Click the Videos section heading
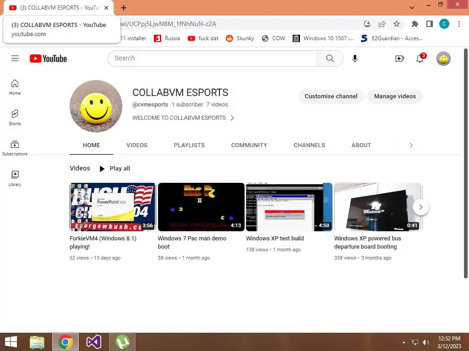 click(80, 168)
